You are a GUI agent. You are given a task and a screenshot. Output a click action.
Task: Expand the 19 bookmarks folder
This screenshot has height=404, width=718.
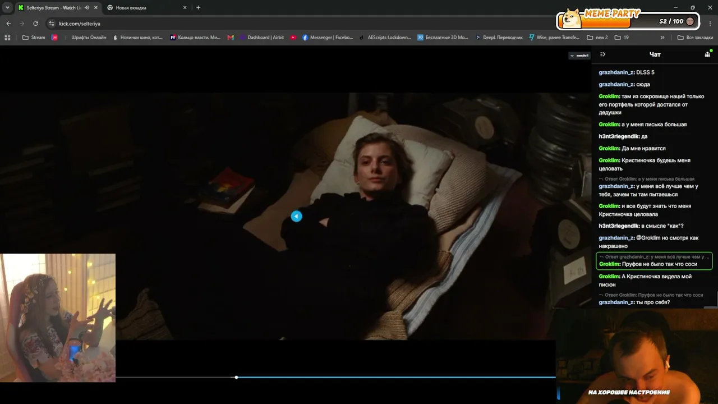[x=622, y=38]
